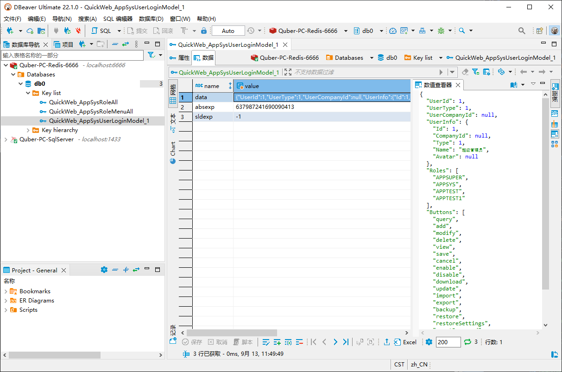Click the green refresh icon beside row count
The width and height of the screenshot is (562, 372).
point(467,342)
